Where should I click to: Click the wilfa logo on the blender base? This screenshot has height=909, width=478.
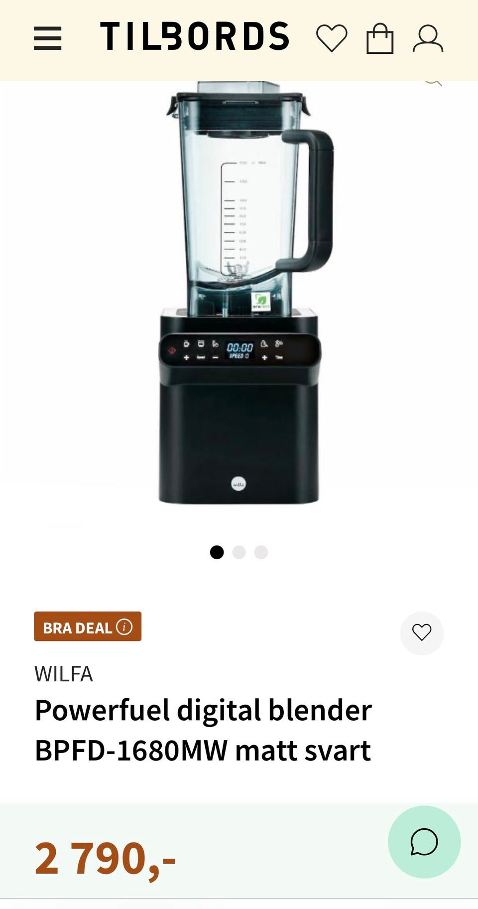239,483
